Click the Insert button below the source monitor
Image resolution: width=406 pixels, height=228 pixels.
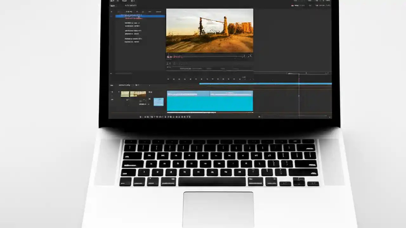(200, 68)
